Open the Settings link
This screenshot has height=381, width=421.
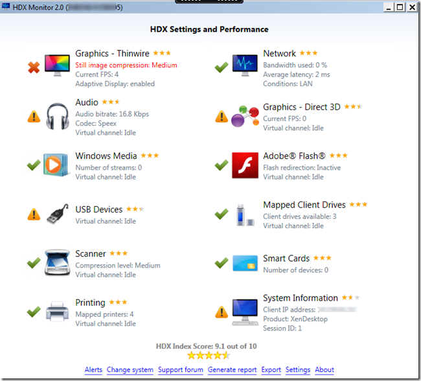click(x=298, y=370)
